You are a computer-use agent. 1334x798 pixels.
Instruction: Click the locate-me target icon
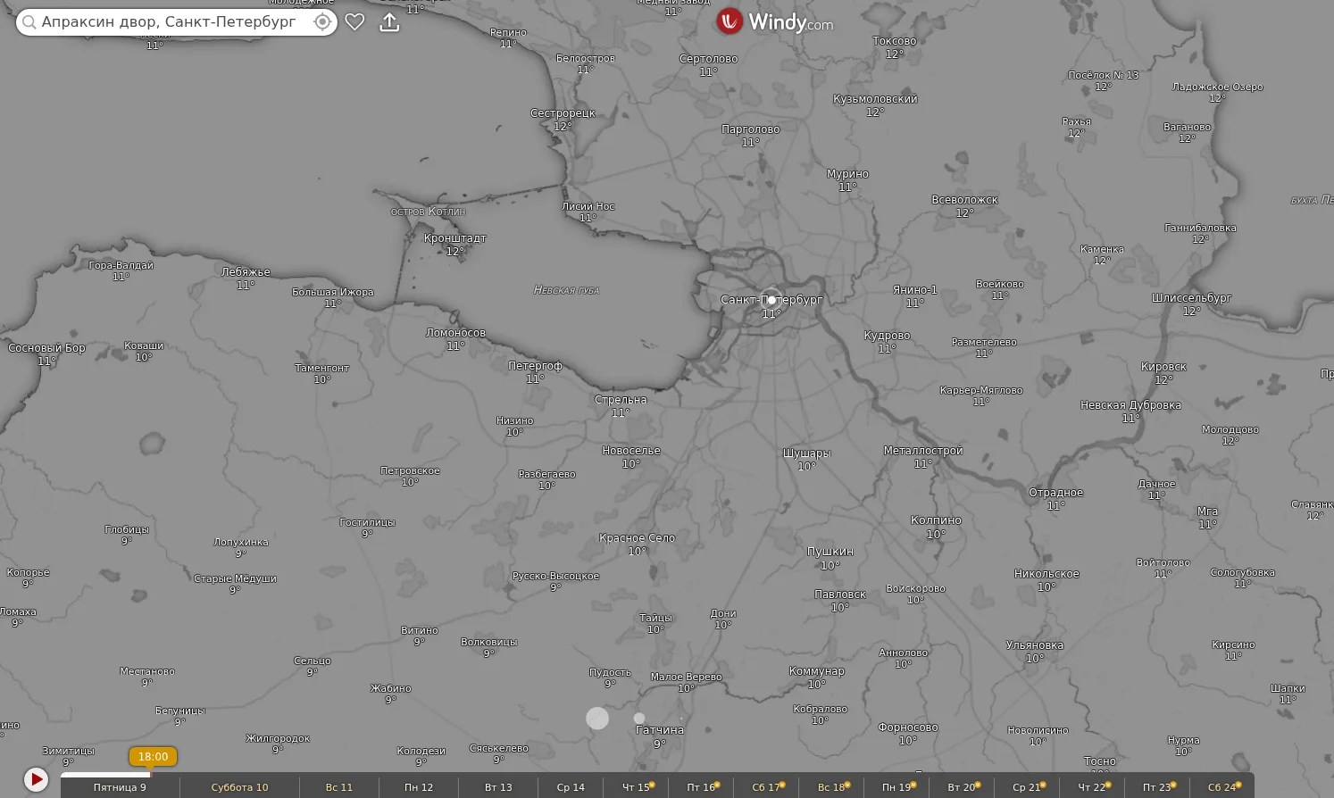pos(322,22)
